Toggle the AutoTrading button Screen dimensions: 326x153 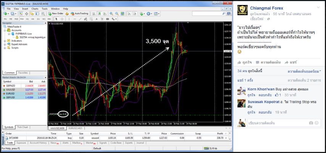[79, 14]
